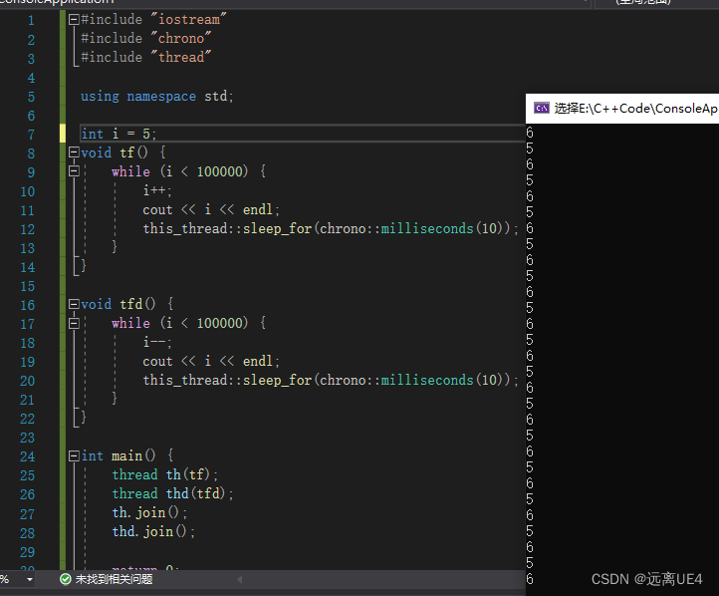The height and width of the screenshot is (596, 719).
Task: Collapse the while loop at line 17
Action: [74, 324]
